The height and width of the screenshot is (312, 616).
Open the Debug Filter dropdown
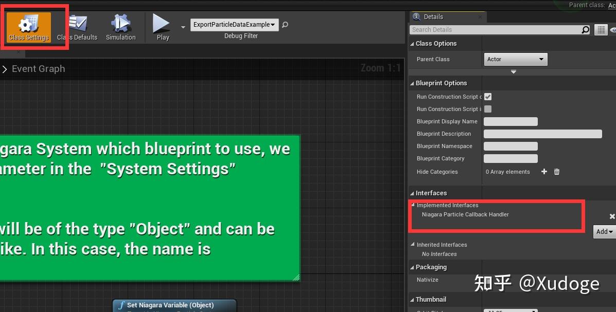pyautogui.click(x=234, y=24)
